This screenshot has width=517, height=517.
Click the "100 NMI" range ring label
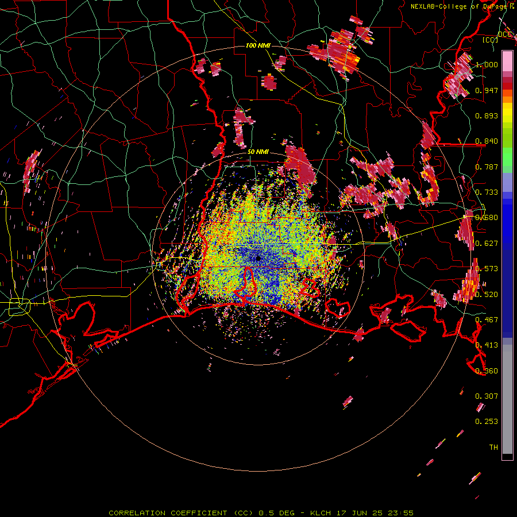258,45
